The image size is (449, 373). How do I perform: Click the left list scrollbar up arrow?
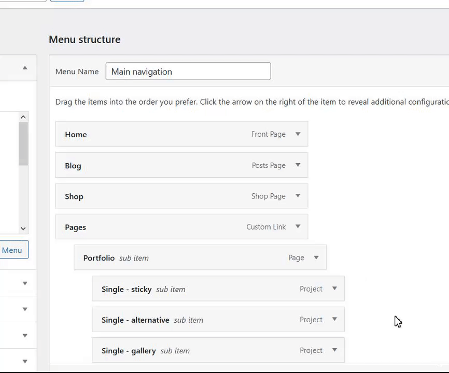click(x=23, y=117)
